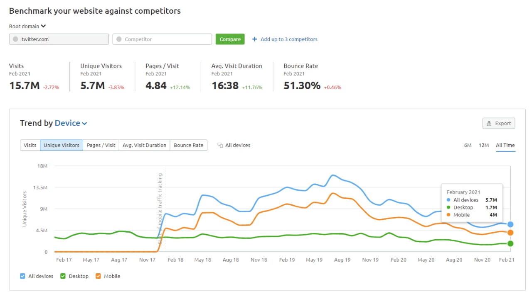Click the Pages / Visit 4.84 value

click(x=156, y=86)
